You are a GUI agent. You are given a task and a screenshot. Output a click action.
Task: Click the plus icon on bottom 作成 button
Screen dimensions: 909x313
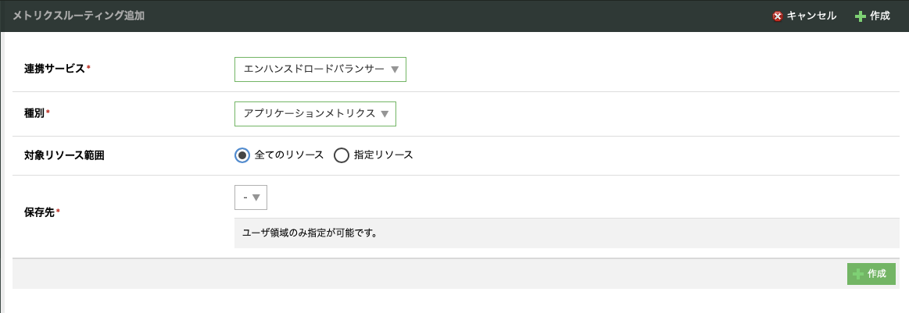[857, 274]
